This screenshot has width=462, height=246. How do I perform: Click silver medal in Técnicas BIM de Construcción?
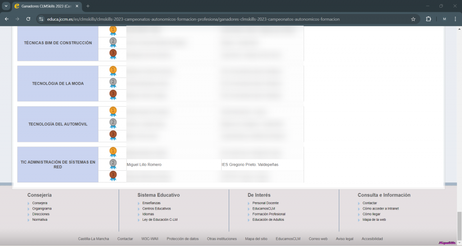(x=113, y=43)
